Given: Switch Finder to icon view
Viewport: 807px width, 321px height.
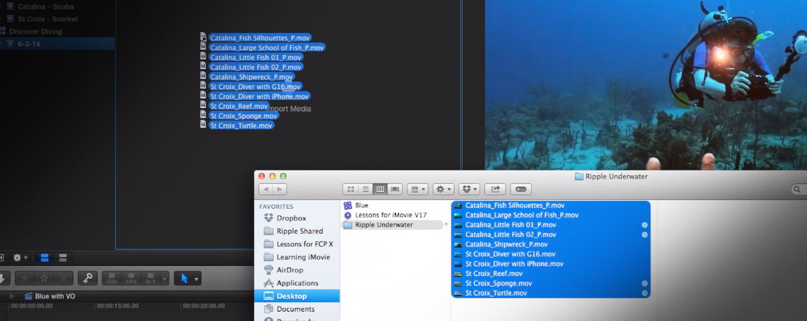Looking at the screenshot, I should (350, 189).
